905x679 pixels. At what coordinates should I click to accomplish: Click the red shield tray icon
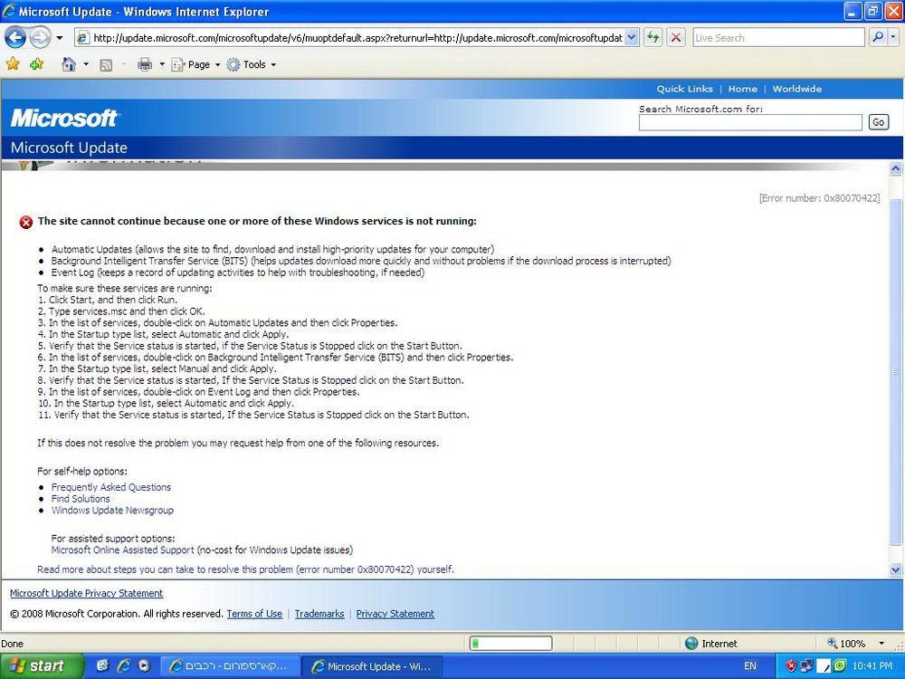tap(791, 665)
